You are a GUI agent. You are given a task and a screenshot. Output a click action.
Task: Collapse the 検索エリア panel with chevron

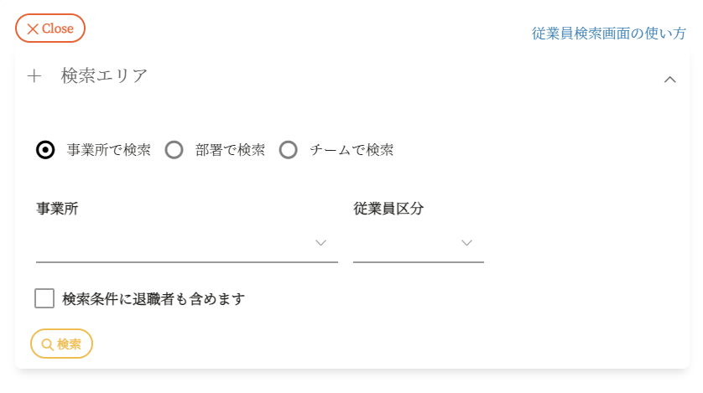[x=669, y=80]
